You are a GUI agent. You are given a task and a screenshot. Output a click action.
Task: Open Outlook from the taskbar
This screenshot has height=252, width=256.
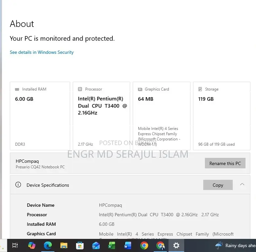point(96,245)
